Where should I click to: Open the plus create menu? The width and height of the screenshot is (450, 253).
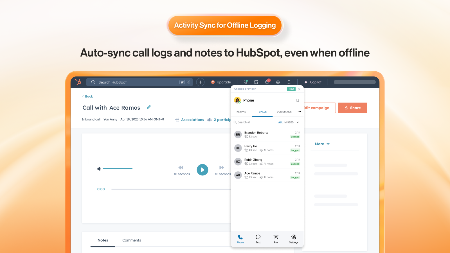[x=200, y=82]
